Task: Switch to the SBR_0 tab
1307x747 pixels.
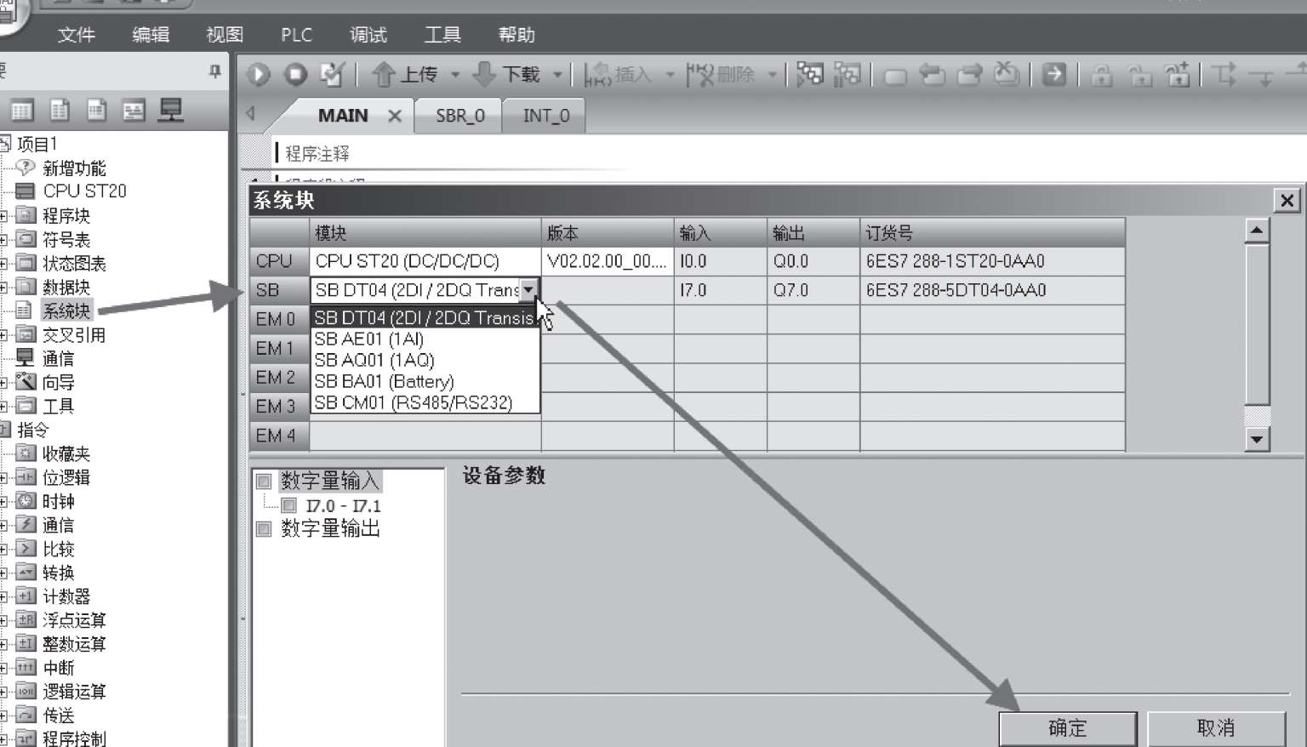Action: click(x=459, y=116)
